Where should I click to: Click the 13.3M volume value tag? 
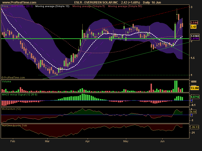pos(194,88)
